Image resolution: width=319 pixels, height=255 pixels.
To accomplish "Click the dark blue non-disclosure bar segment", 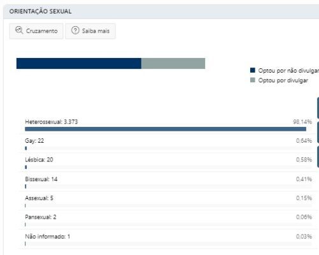I will pyautogui.click(x=79, y=63).
